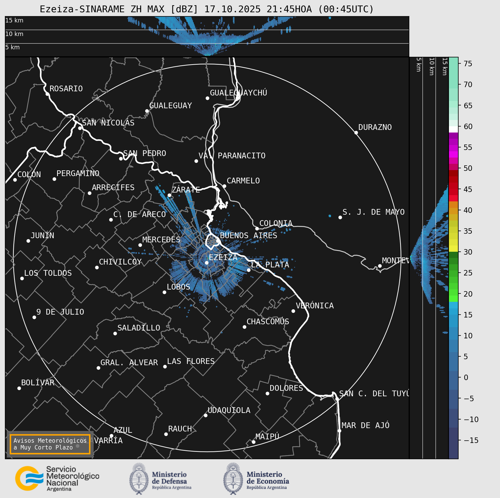500x498 pixels.
Task: Click the DOLORES city label
Action: pyautogui.click(x=286, y=388)
